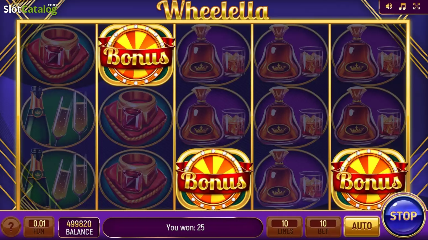428x240 pixels.
Task: Click the champagne symbol in reel one middle
Action: click(x=58, y=117)
